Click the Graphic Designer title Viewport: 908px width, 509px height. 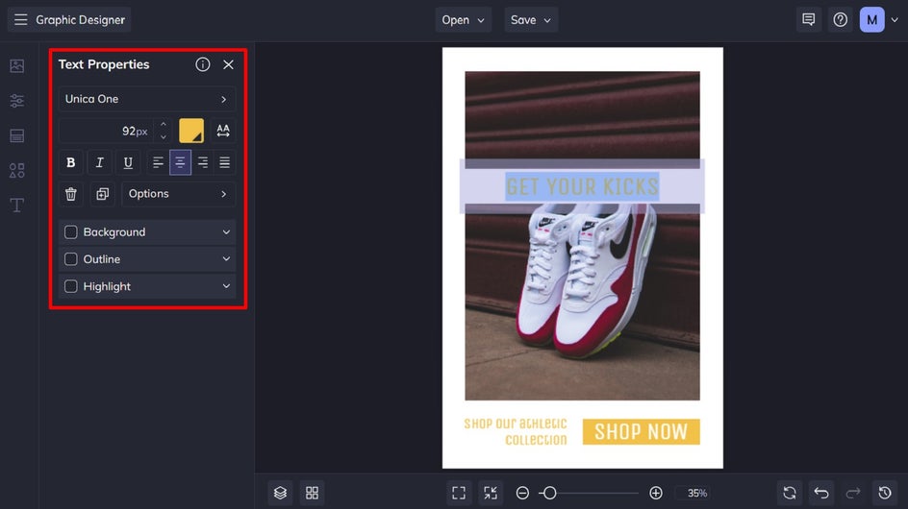[81, 19]
